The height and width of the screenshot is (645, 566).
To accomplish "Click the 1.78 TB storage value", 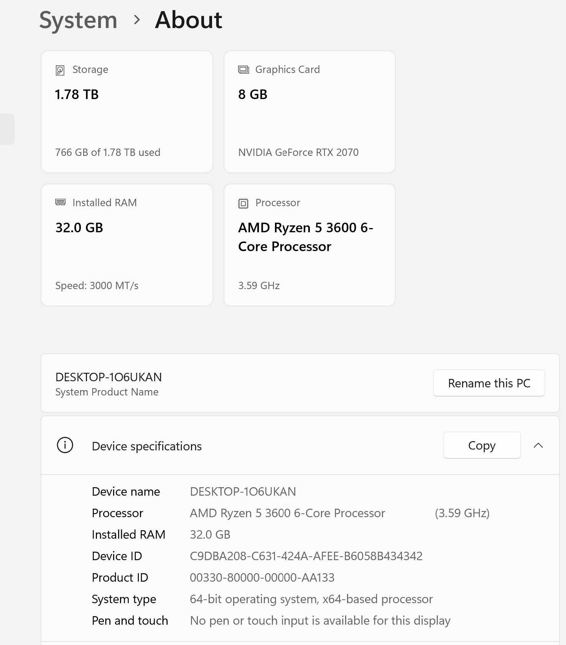I will coord(77,94).
